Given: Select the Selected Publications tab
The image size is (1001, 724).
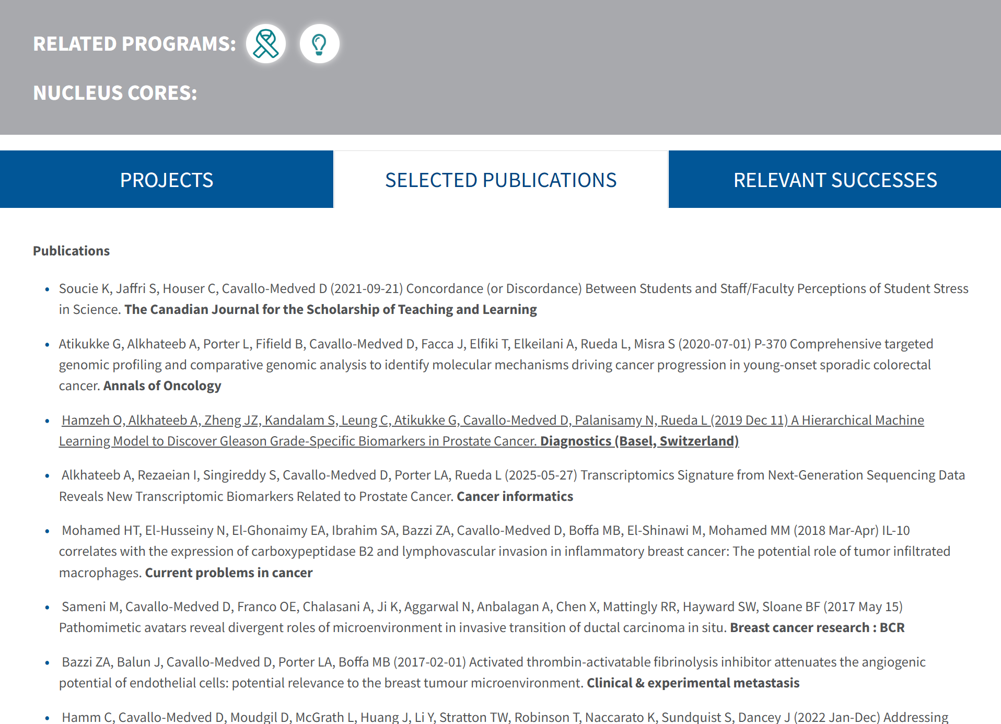Looking at the screenshot, I should coord(501,180).
